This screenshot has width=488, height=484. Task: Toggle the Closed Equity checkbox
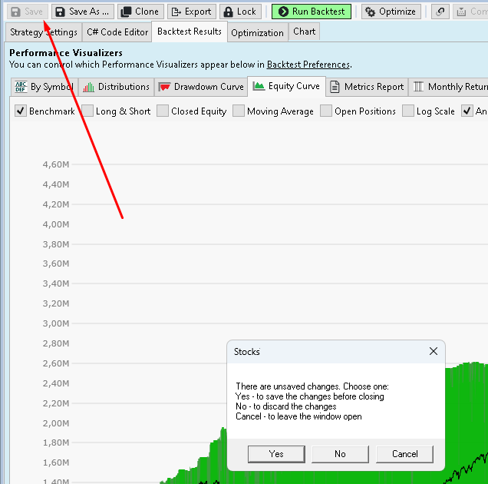click(x=163, y=111)
